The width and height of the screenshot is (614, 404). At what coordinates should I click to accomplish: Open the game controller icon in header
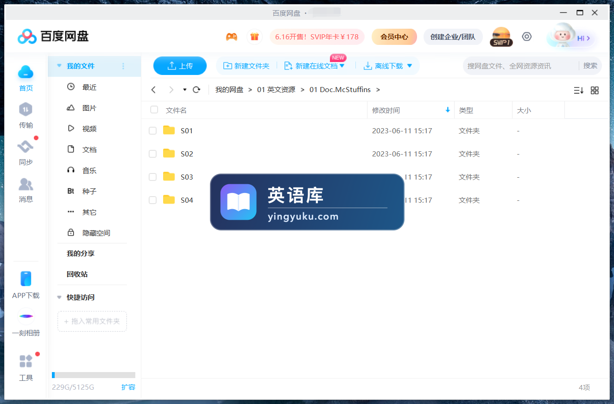click(231, 37)
